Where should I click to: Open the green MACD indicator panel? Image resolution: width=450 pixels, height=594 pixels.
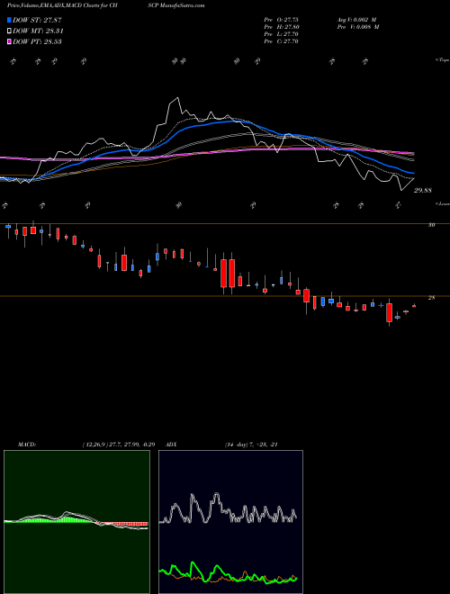tap(76, 522)
